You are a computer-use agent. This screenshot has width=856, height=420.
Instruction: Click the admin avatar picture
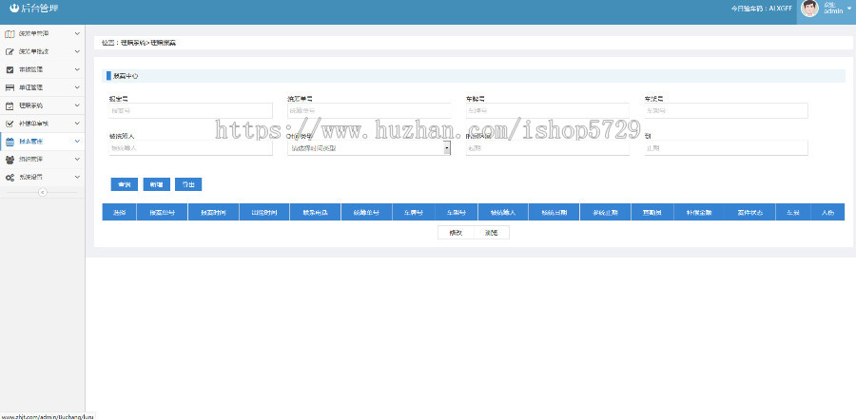pos(809,9)
